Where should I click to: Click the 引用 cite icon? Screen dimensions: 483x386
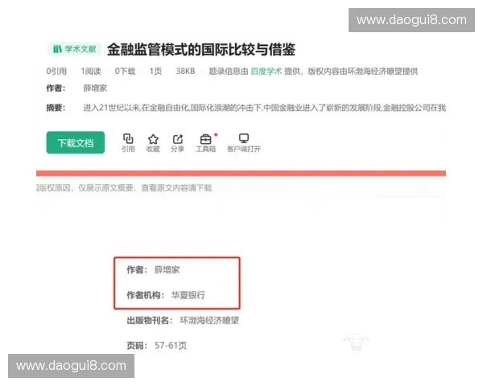coord(128,139)
